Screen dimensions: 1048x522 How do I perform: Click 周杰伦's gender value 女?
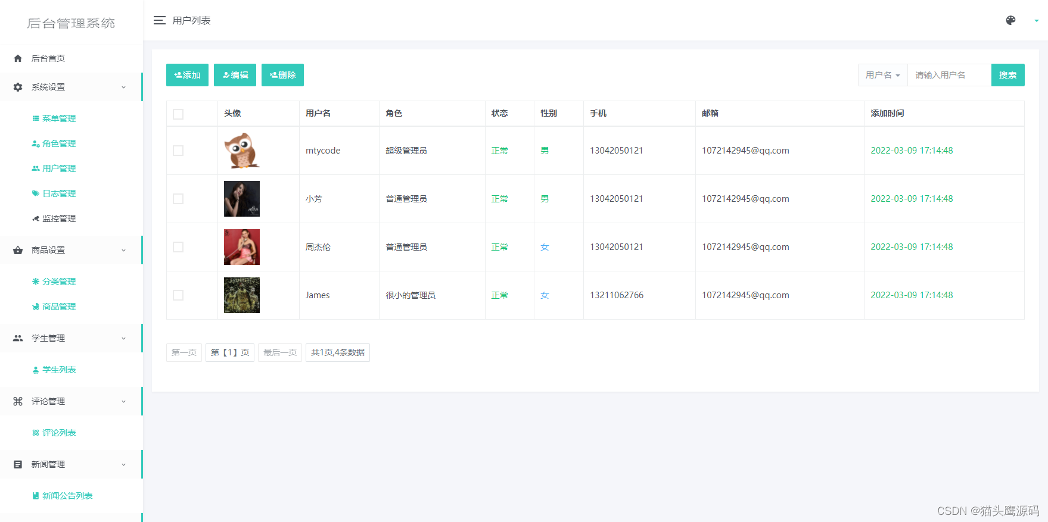(x=545, y=247)
